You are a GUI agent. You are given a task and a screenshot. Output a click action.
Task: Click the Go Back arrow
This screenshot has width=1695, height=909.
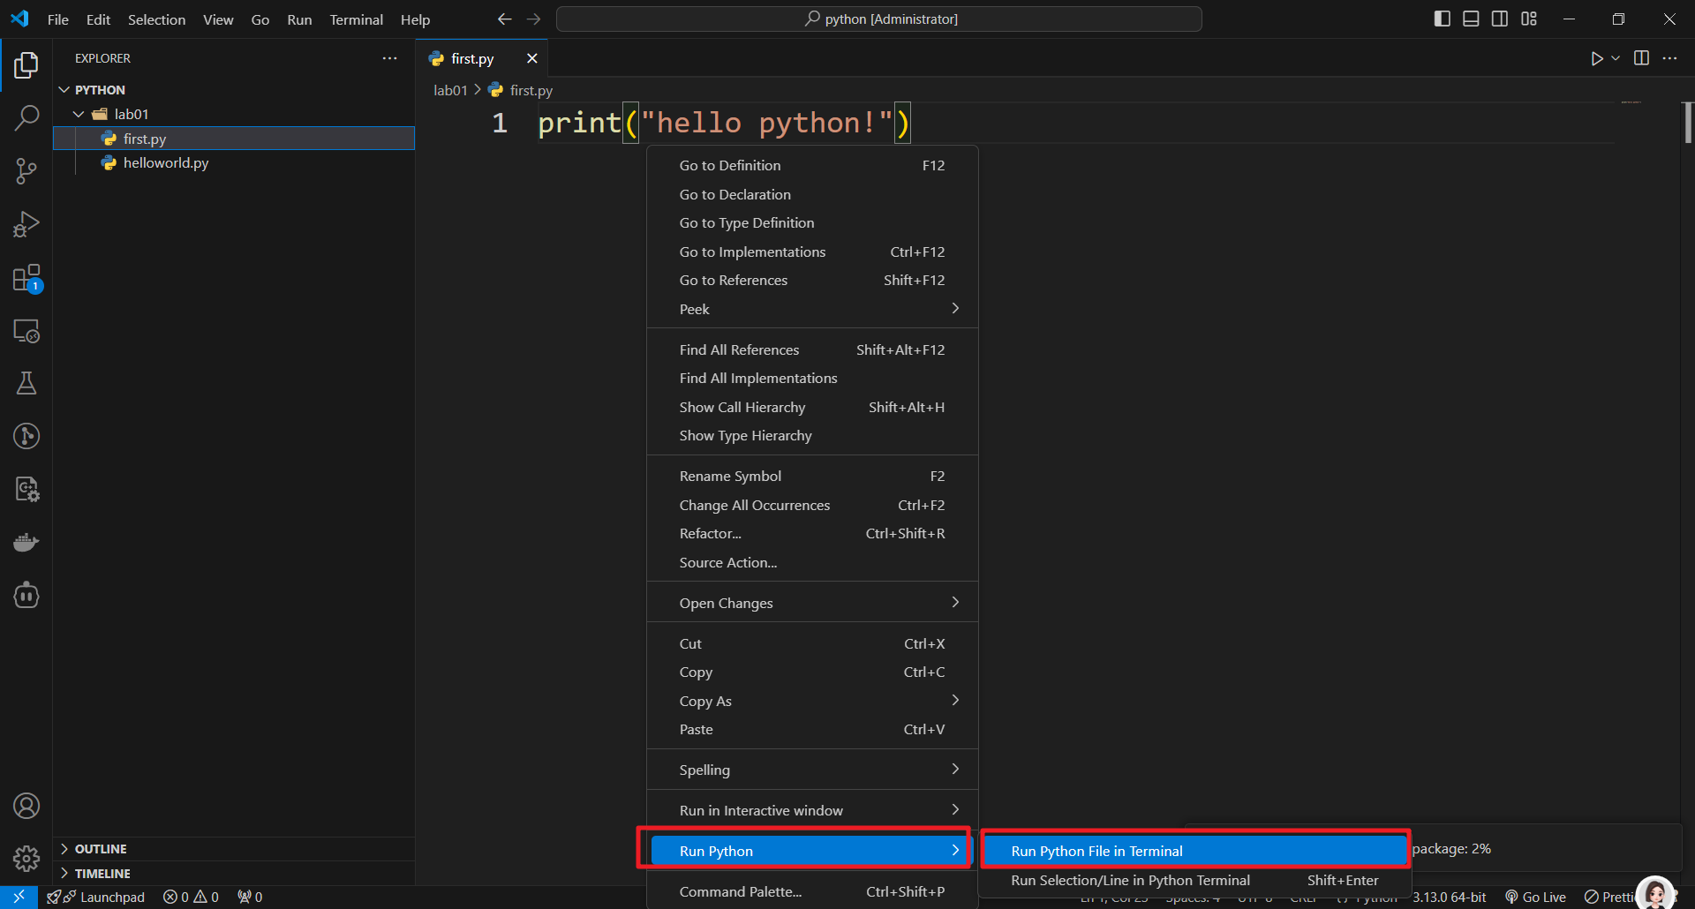click(x=504, y=19)
